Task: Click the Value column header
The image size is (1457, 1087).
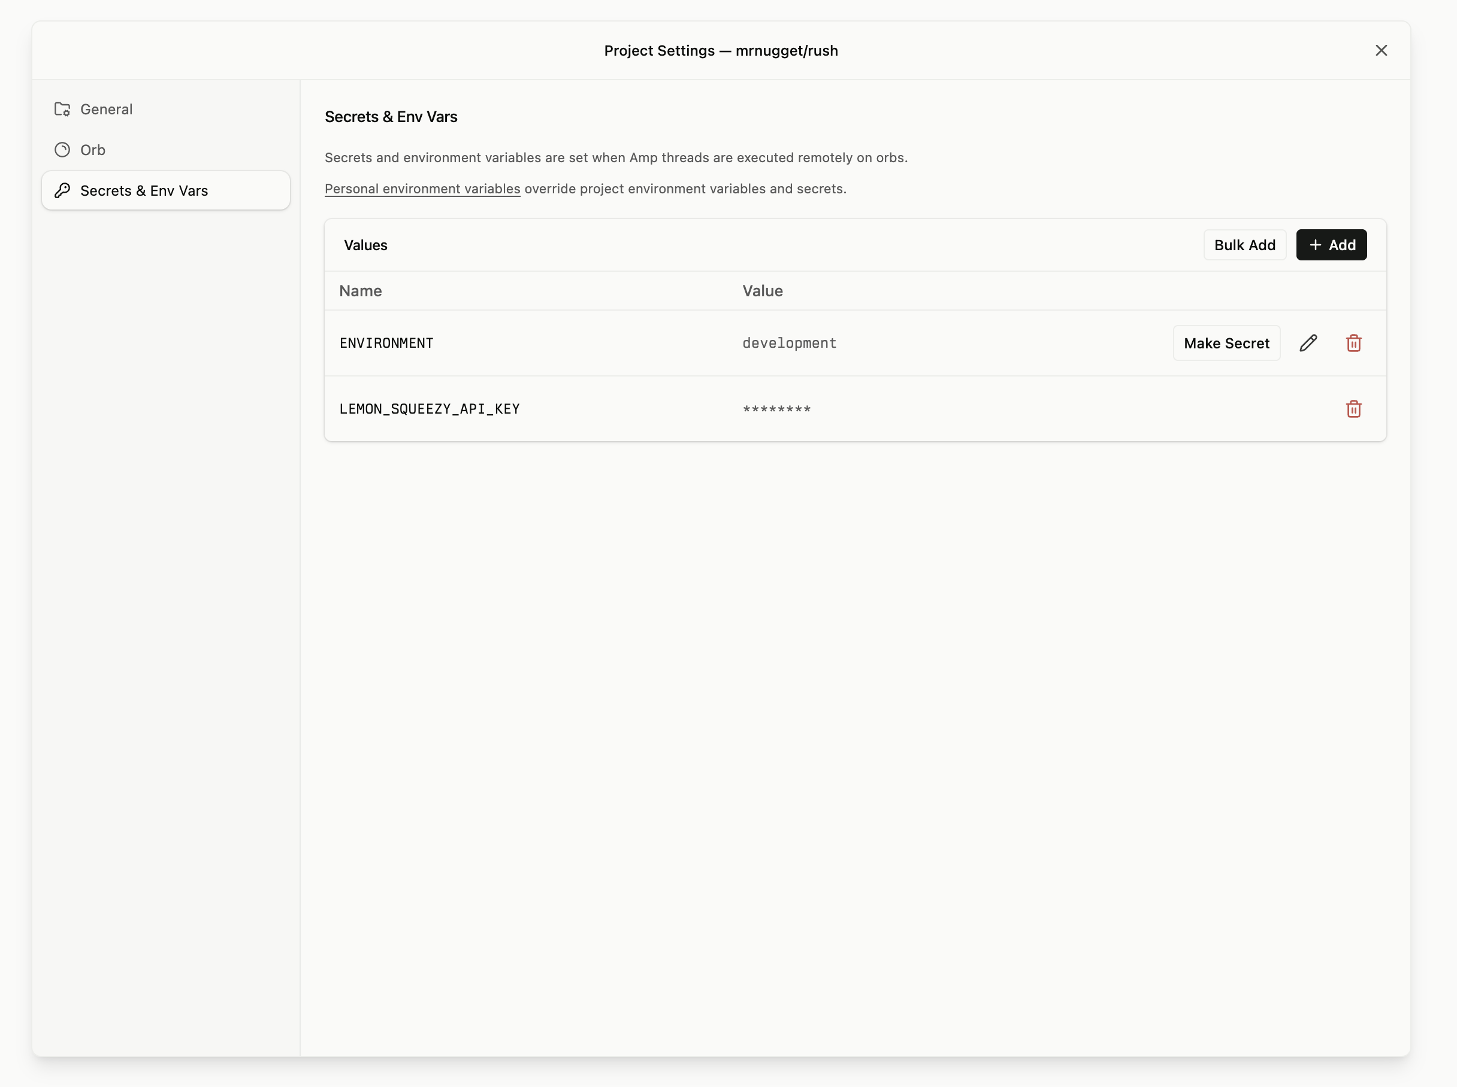Action: 763,291
